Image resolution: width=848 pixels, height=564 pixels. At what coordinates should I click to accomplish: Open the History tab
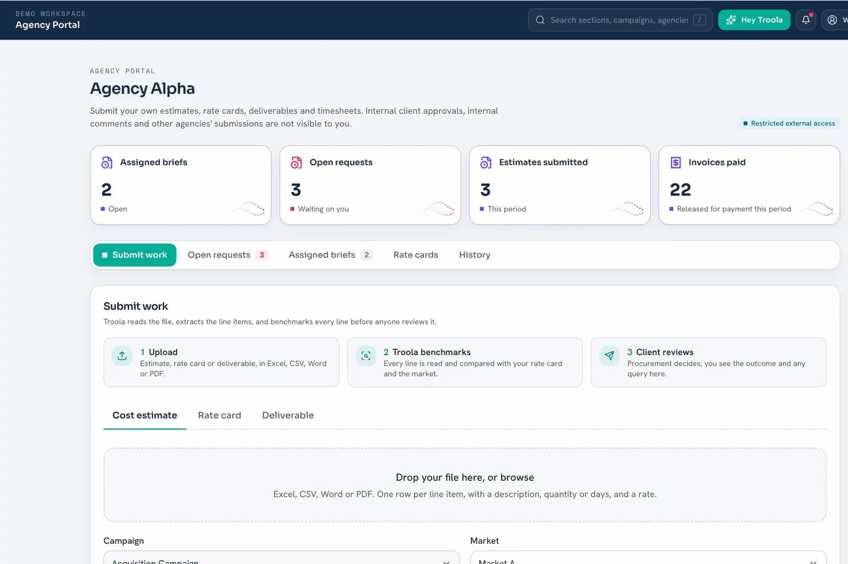pos(474,255)
